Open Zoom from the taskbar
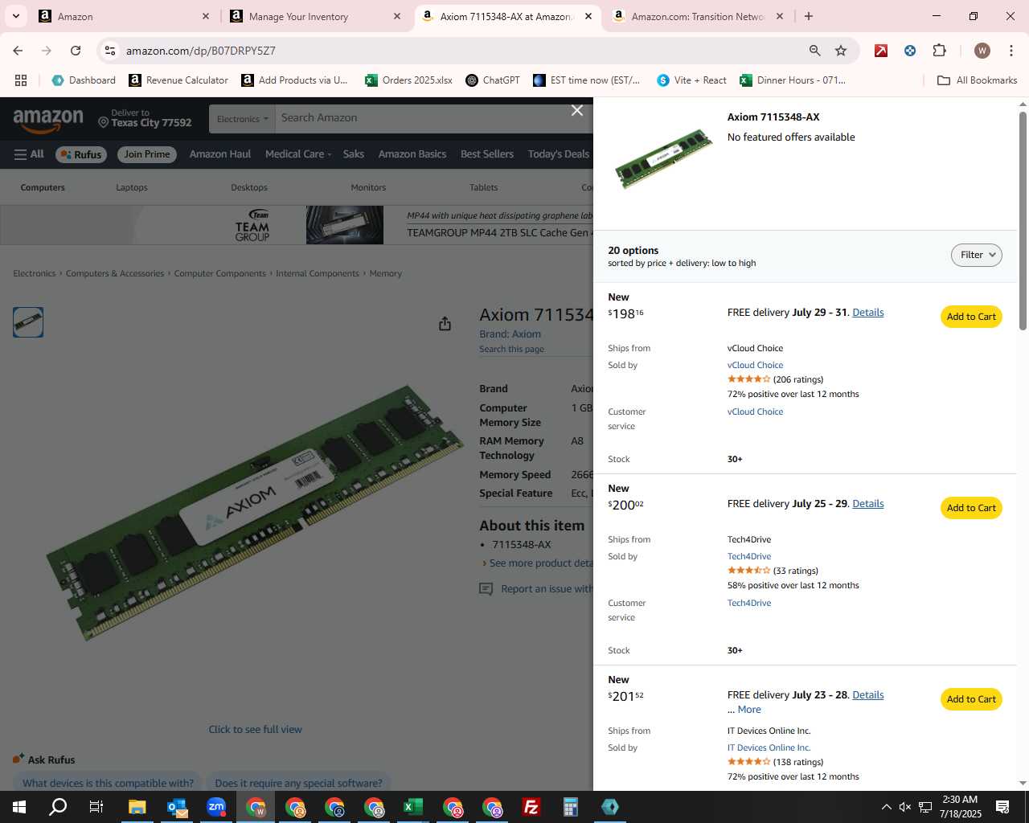This screenshot has height=823, width=1029. pyautogui.click(x=216, y=807)
